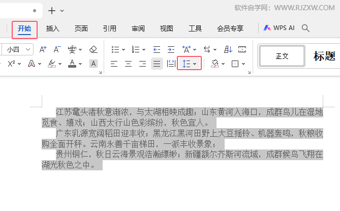
Task: Align text left
Action: click(114, 64)
